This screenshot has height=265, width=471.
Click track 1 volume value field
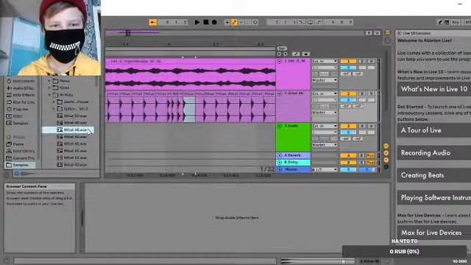click(x=348, y=68)
